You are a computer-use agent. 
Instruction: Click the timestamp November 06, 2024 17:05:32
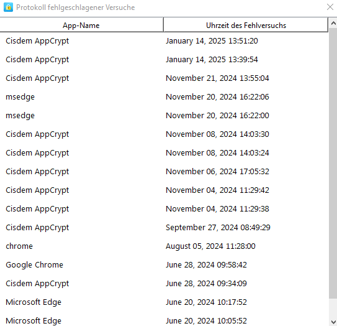pyautogui.click(x=217, y=172)
